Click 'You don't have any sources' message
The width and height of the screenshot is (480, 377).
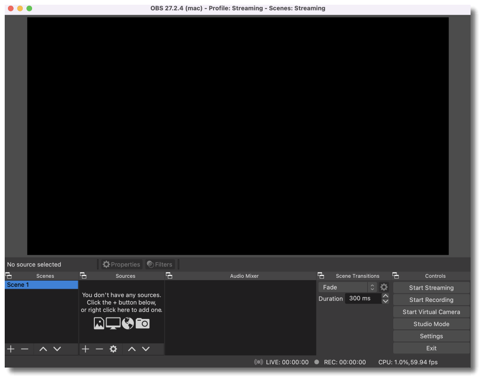pyautogui.click(x=122, y=302)
